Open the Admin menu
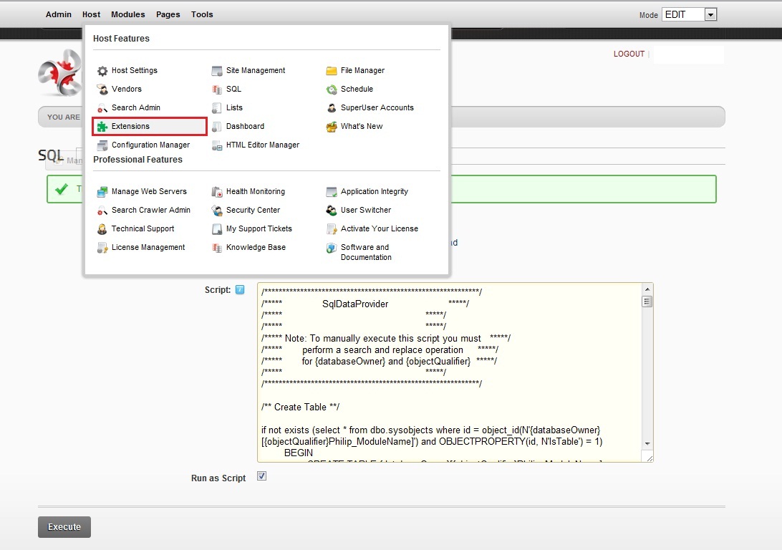Image resolution: width=782 pixels, height=550 pixels. (59, 14)
